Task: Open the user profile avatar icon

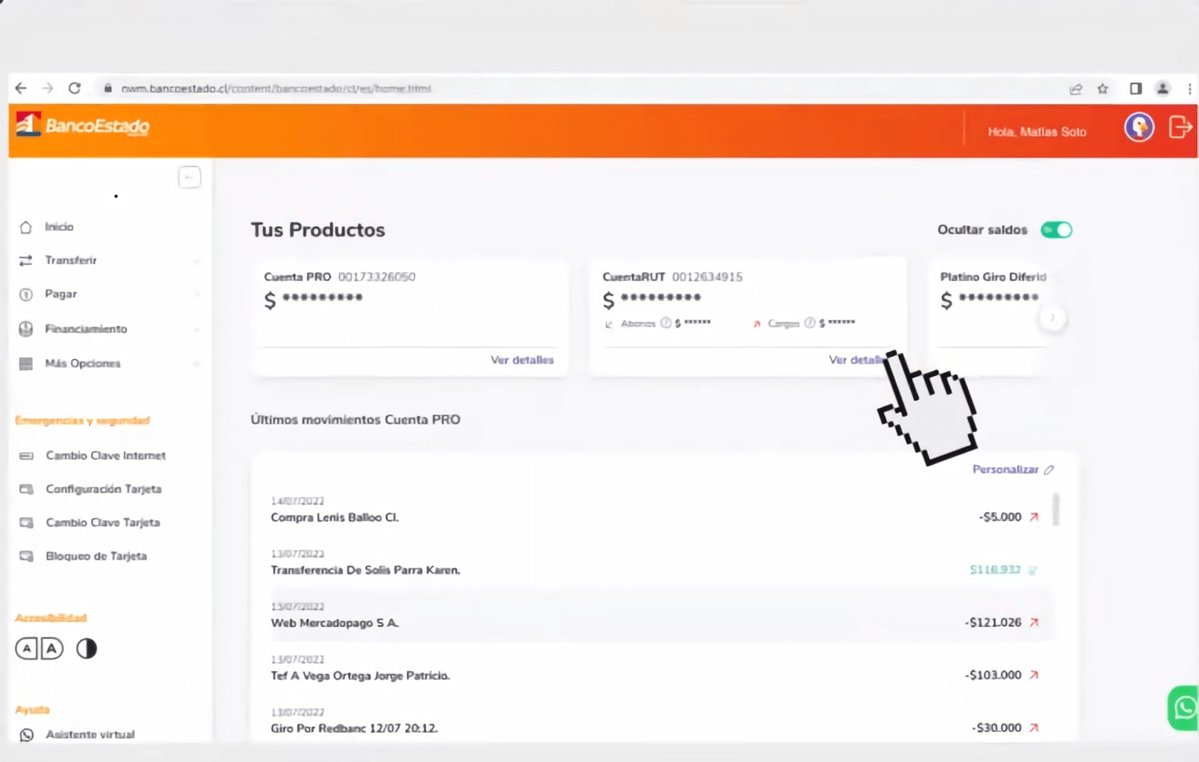Action: pos(1139,128)
